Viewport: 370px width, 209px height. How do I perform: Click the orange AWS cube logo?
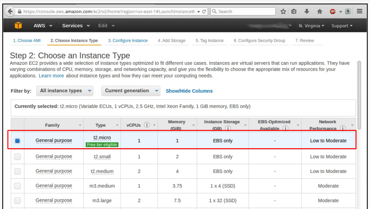tap(18, 25)
